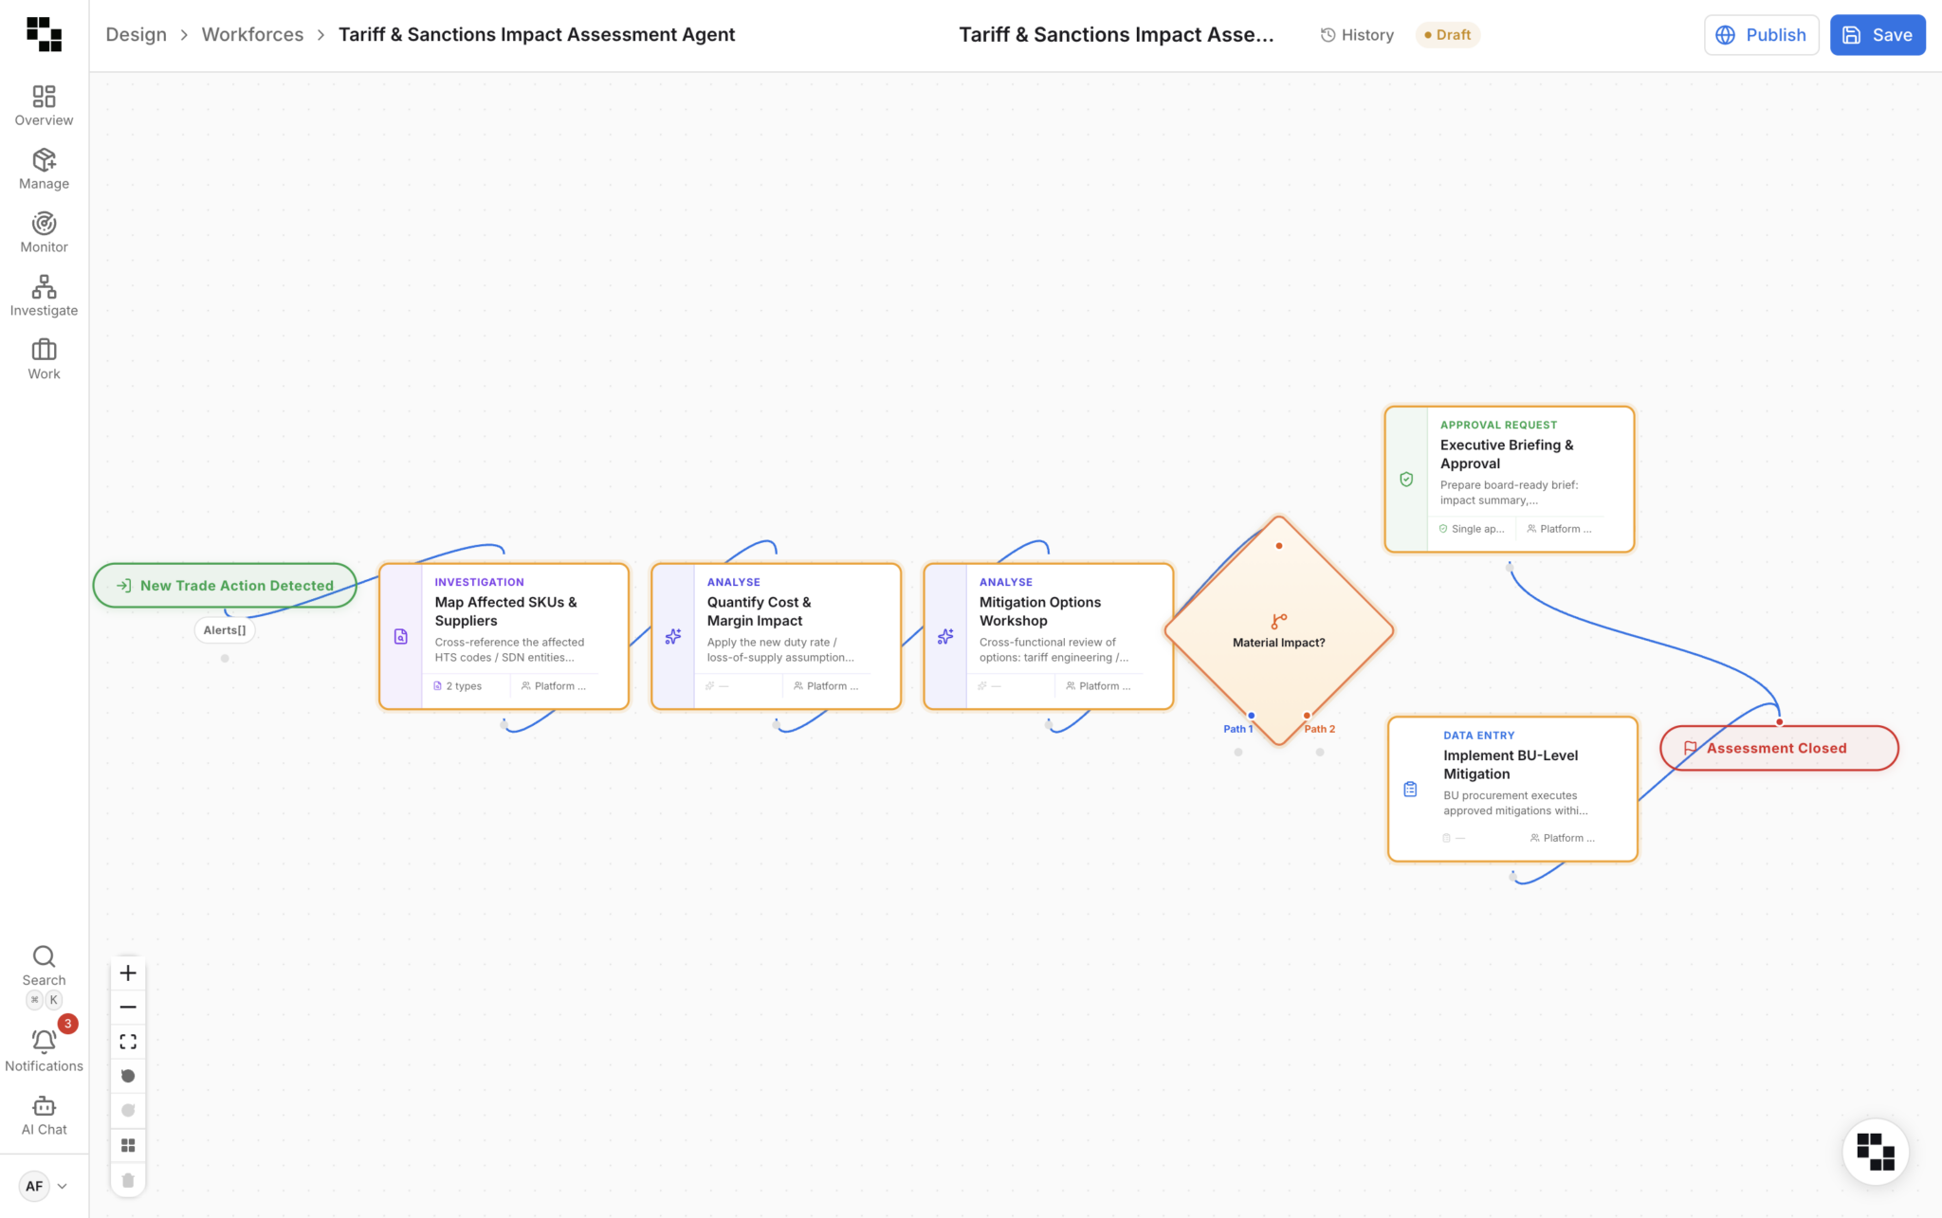
Task: Click the Workforces breadcrumb
Action: click(252, 34)
